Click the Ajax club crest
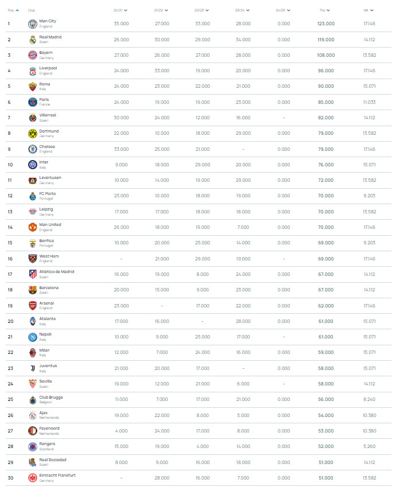396x487 pixels. coord(33,415)
